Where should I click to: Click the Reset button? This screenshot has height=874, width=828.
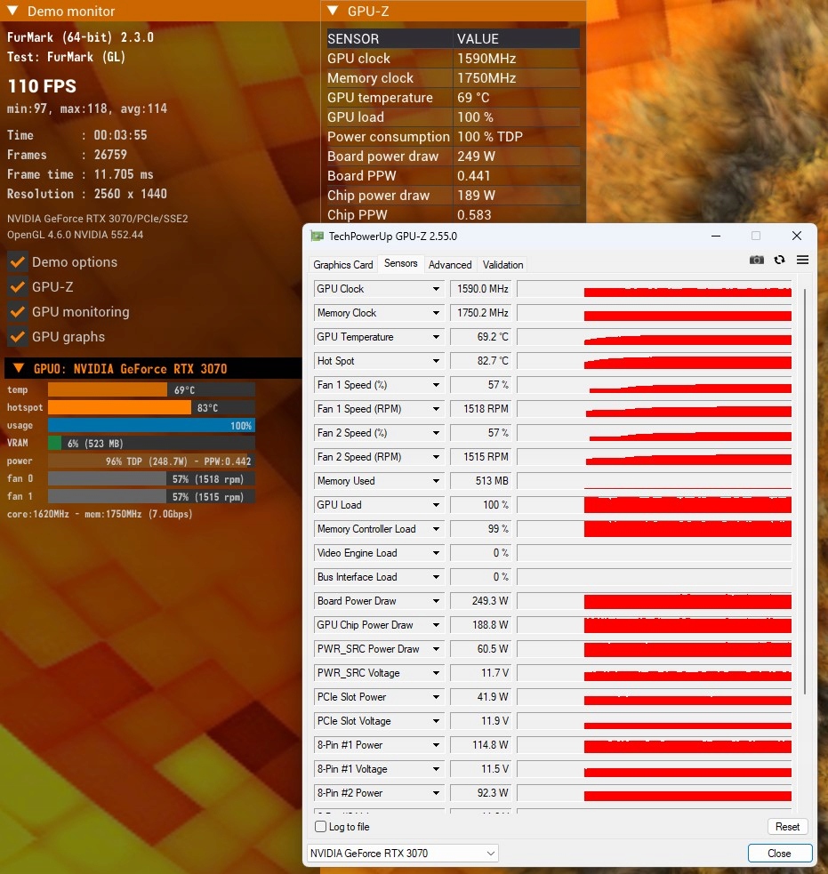pyautogui.click(x=787, y=827)
